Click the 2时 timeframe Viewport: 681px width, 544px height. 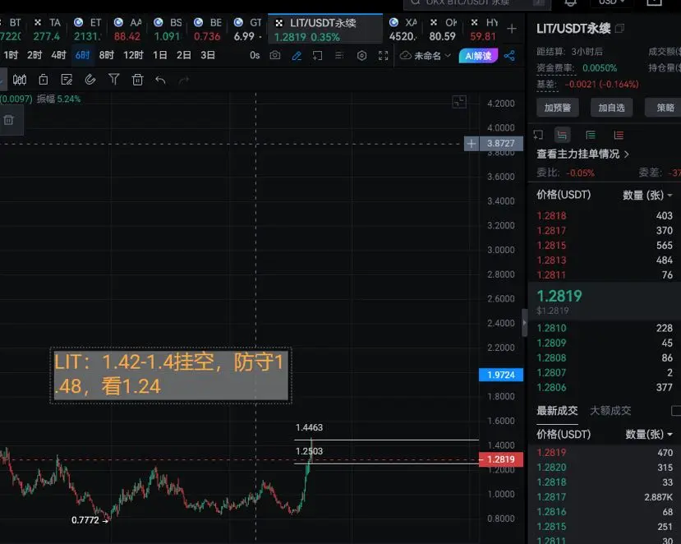[x=35, y=55]
